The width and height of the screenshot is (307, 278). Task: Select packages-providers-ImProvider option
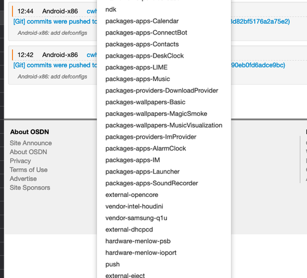164,137
